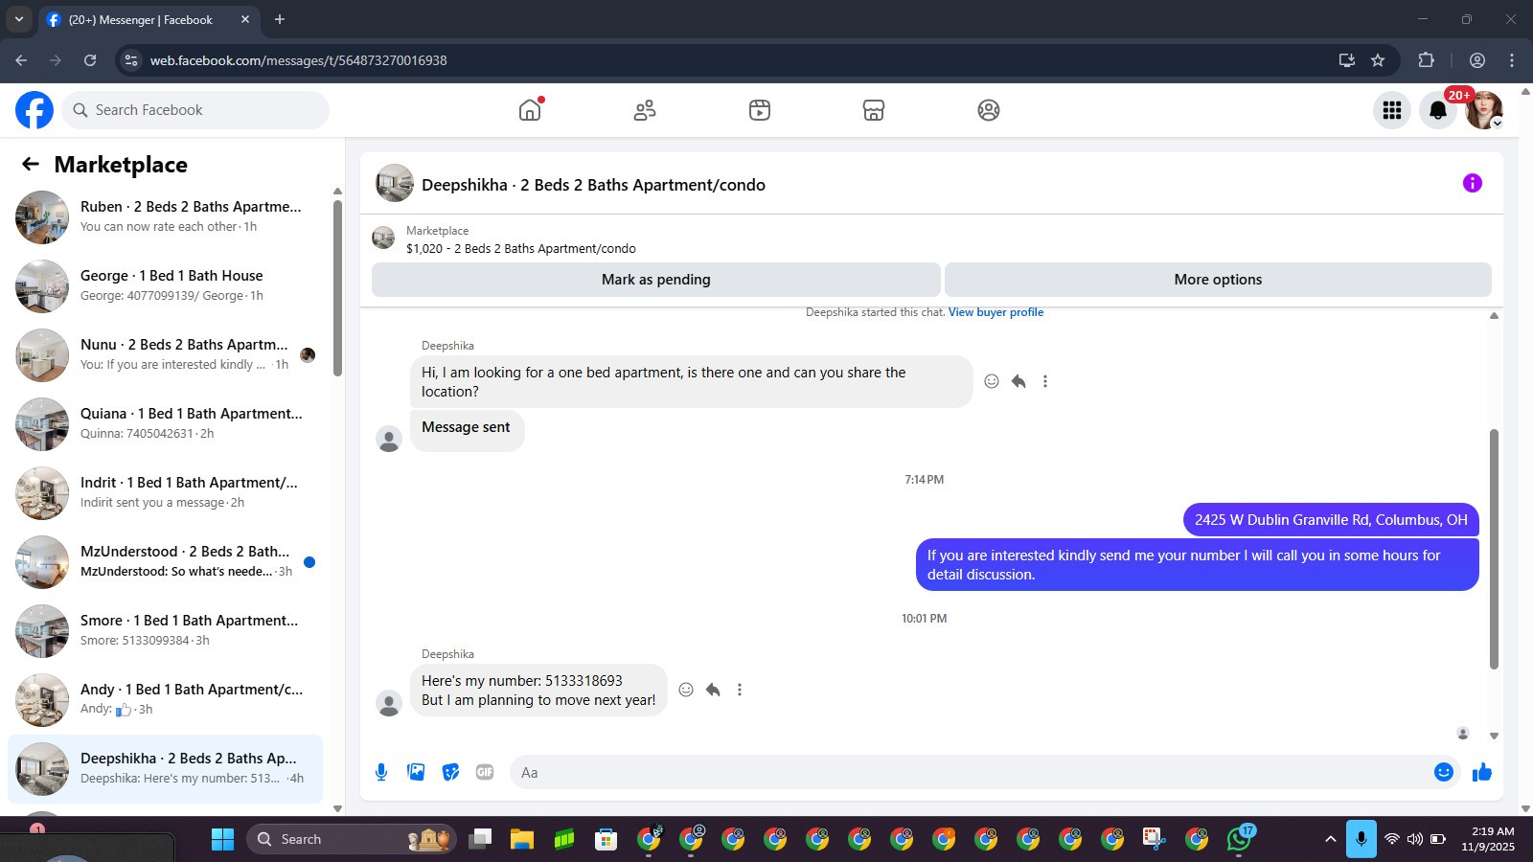The image size is (1533, 862).
Task: Click Deepshikha listing thumbnail in chat header
Action: coord(395,183)
